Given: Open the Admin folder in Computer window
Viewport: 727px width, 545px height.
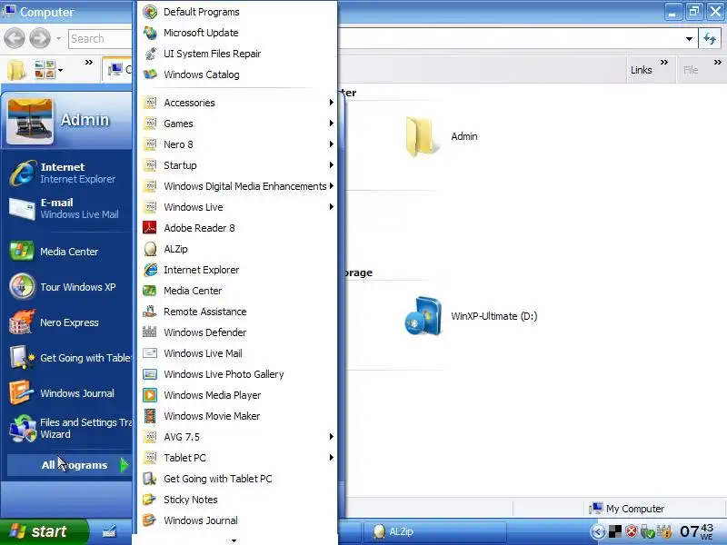Looking at the screenshot, I should (441, 136).
